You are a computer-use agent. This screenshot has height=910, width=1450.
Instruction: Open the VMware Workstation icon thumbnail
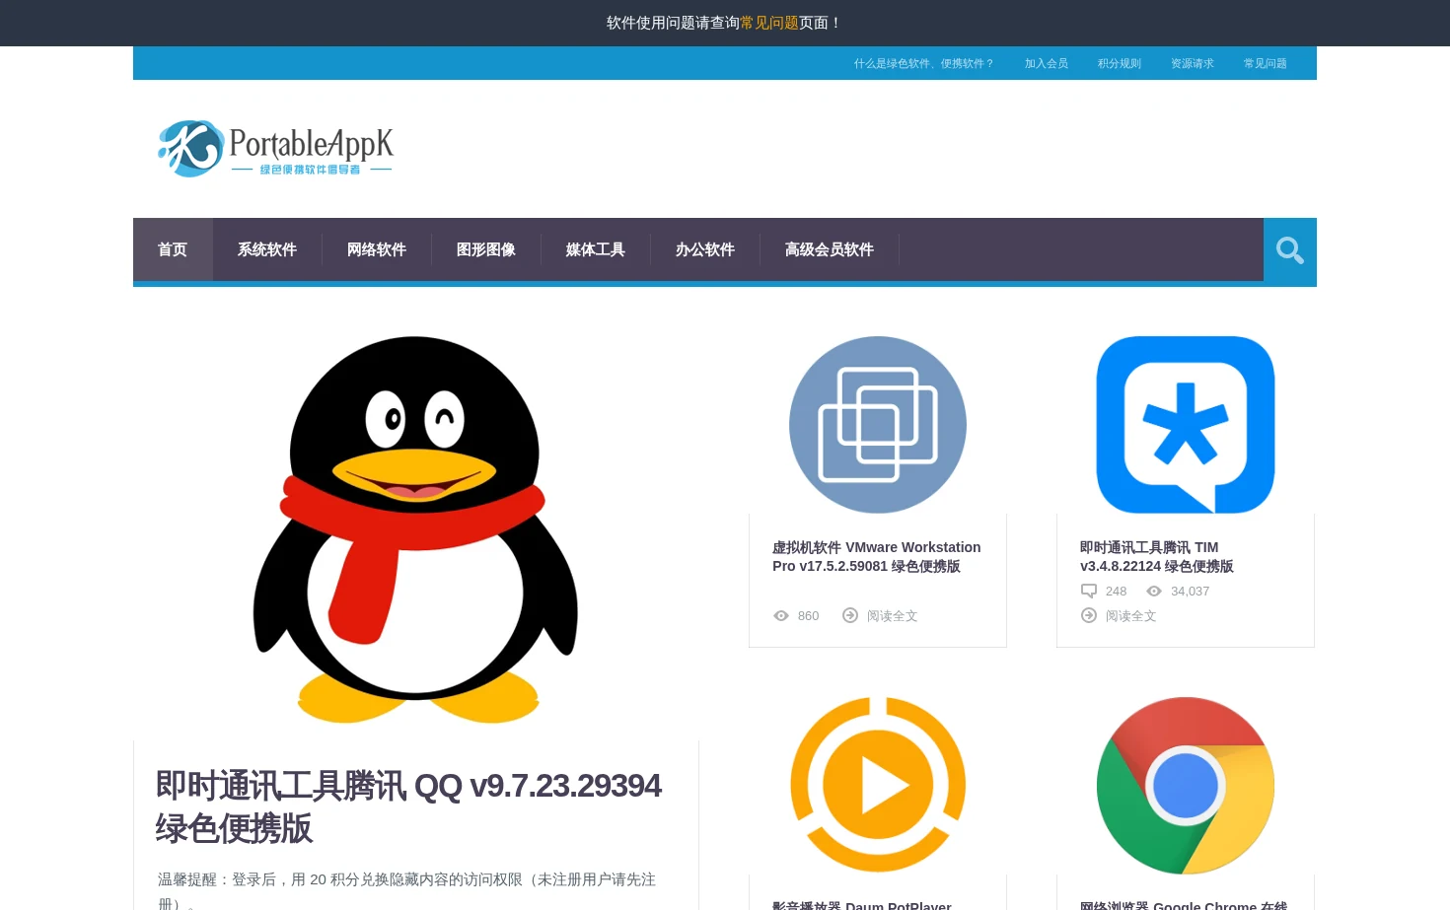(x=878, y=425)
